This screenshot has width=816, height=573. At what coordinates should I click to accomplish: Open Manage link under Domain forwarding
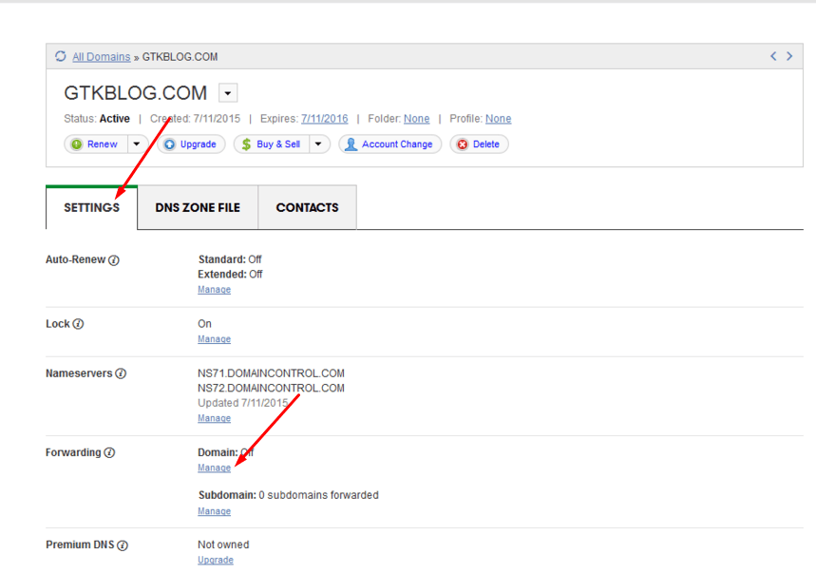(x=214, y=468)
